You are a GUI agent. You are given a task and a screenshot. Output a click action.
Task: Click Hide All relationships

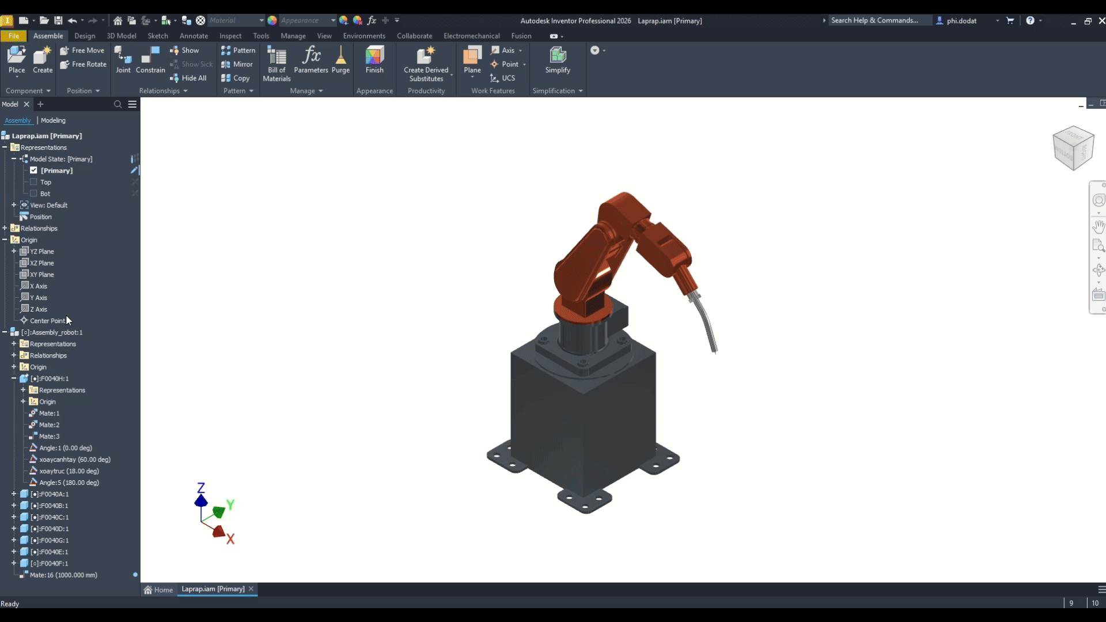point(188,78)
